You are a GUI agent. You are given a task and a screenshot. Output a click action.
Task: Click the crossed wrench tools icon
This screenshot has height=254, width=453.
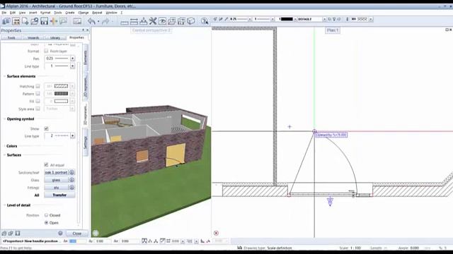[153, 21]
